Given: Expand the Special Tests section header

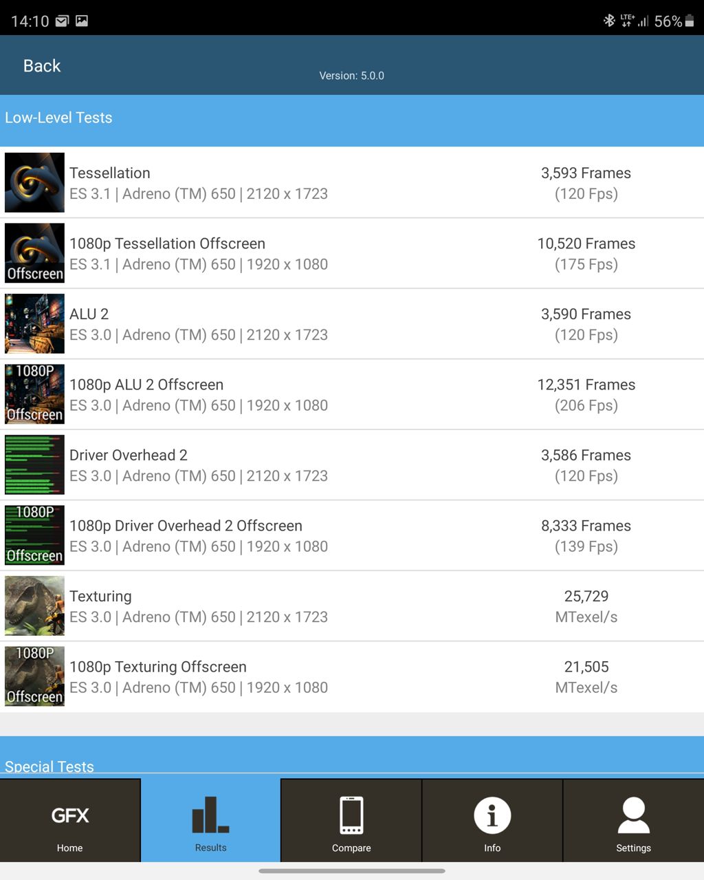Looking at the screenshot, I should [x=49, y=766].
